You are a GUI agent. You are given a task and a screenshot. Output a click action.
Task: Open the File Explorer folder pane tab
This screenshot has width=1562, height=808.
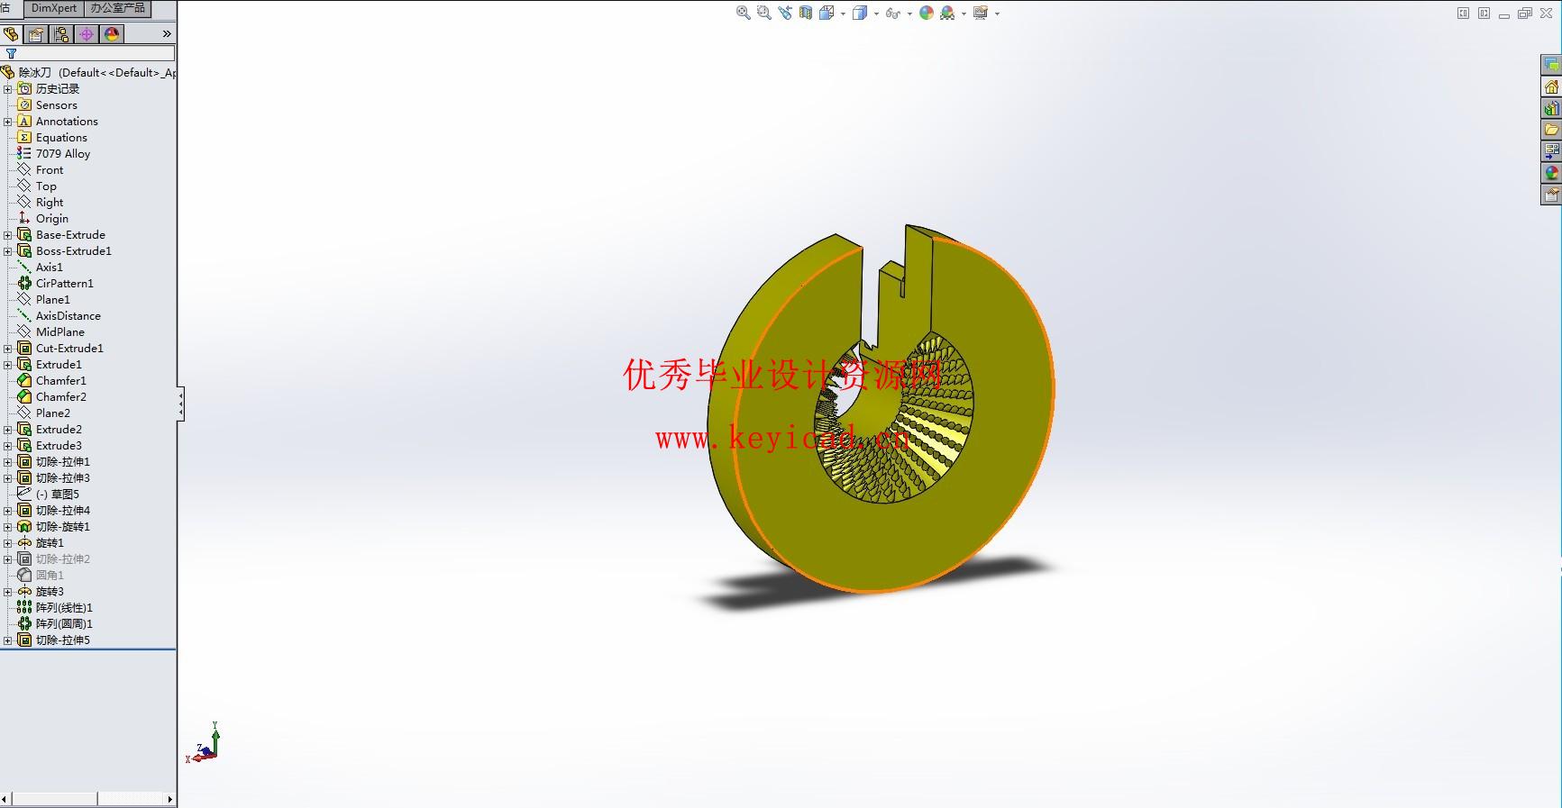pos(1551,130)
